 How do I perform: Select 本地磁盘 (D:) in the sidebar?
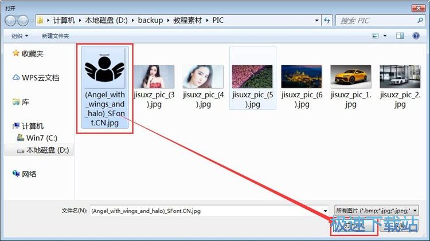click(48, 150)
